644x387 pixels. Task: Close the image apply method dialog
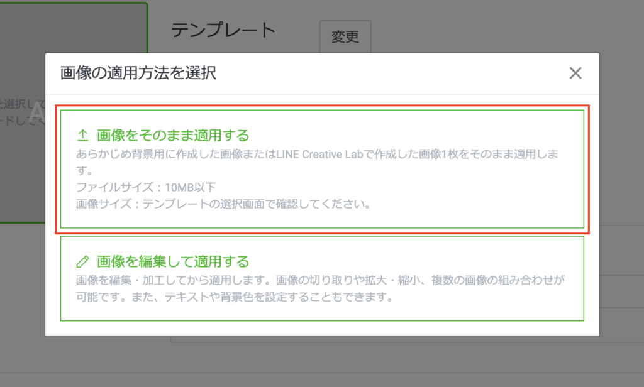[575, 74]
